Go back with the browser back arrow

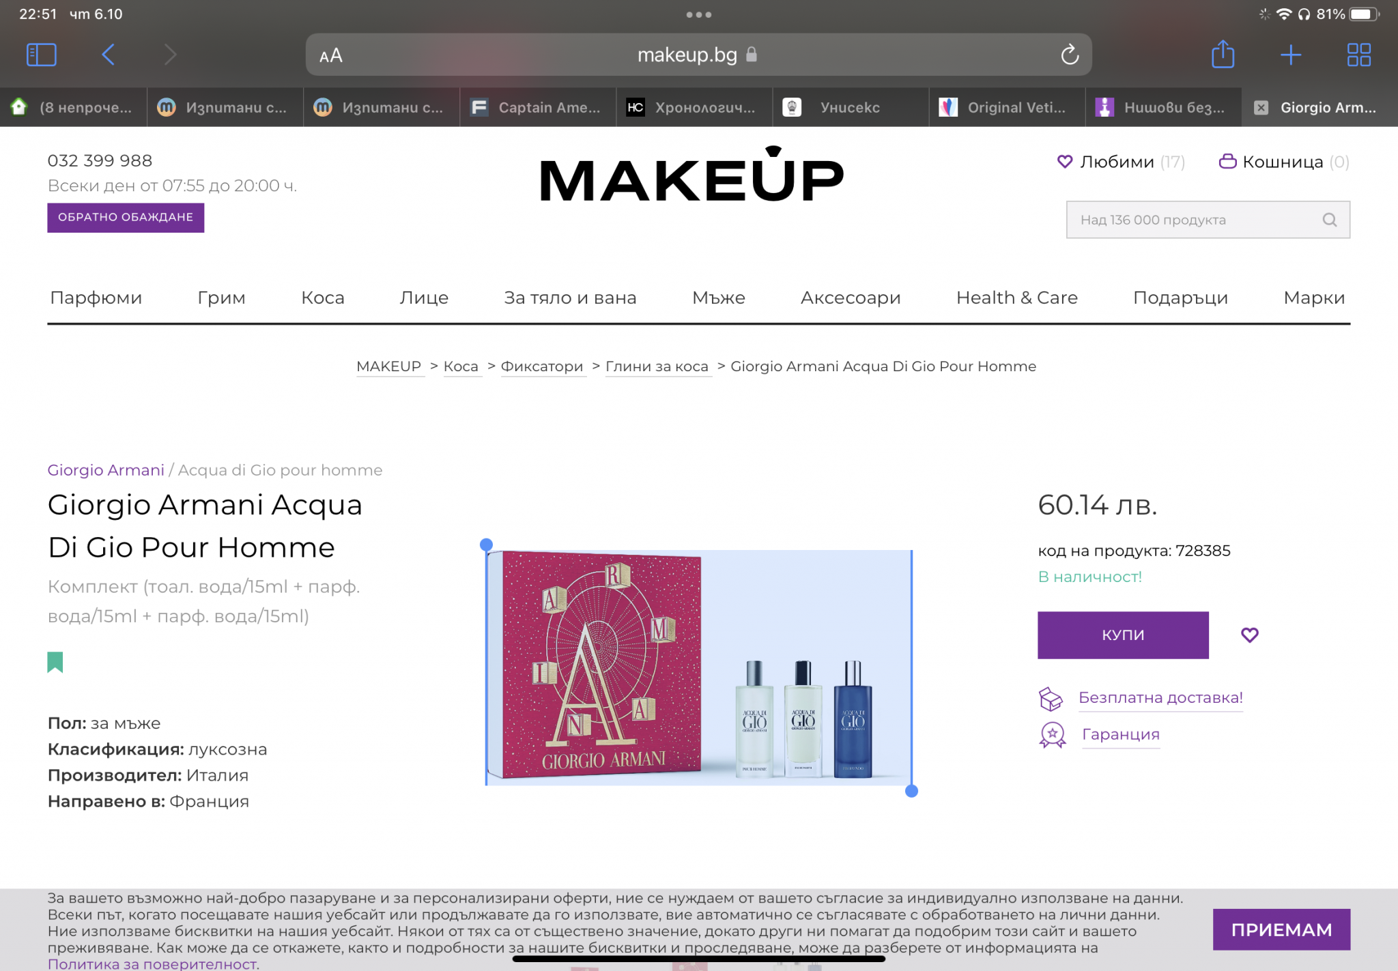coord(108,55)
